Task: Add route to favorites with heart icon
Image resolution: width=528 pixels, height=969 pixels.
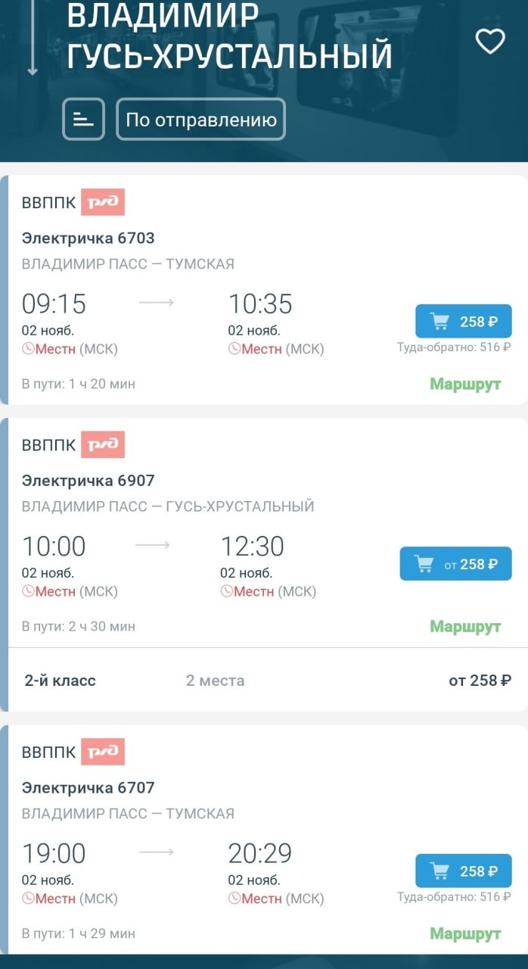Action: click(489, 41)
